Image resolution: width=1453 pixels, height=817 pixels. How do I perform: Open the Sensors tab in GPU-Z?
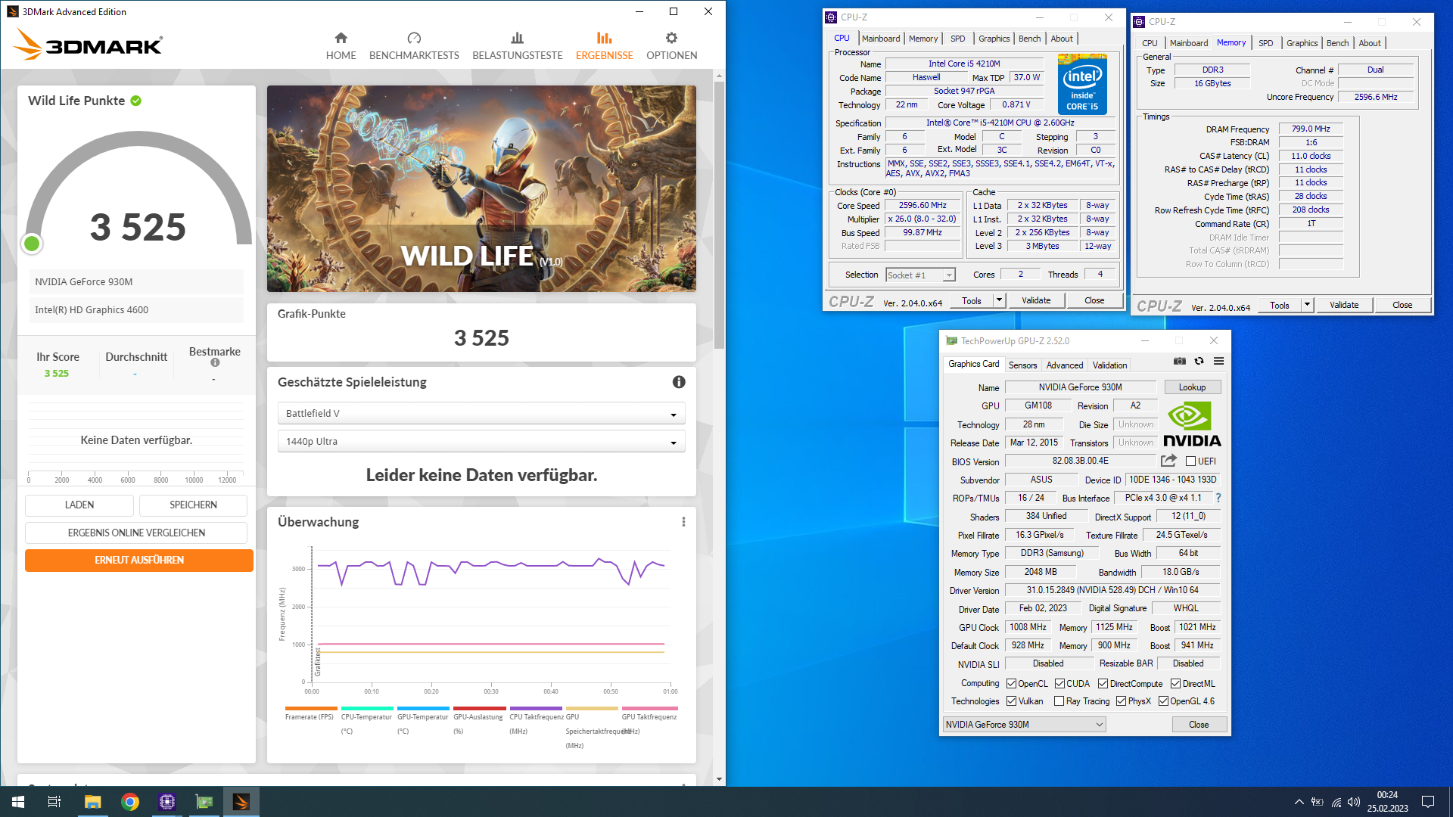(1022, 365)
